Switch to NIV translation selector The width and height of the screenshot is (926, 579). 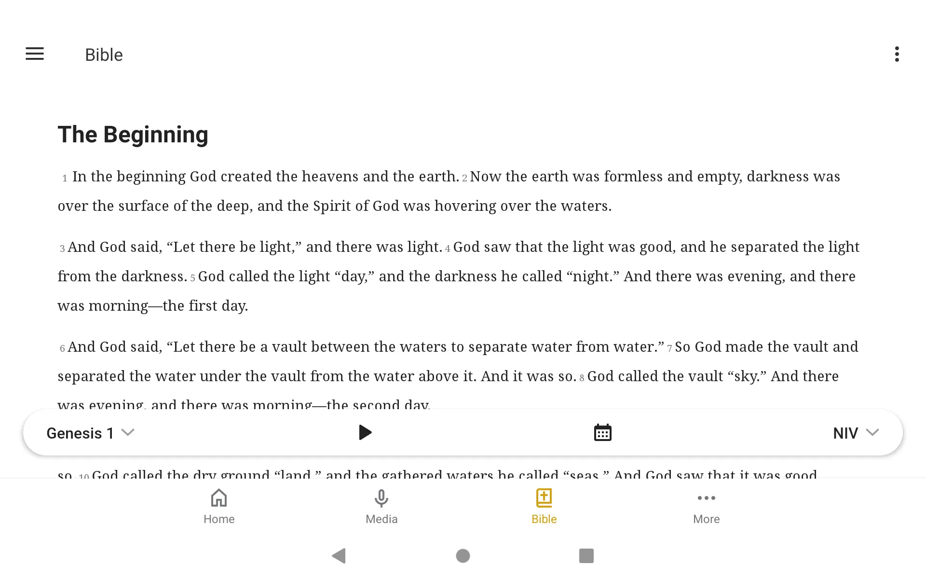[x=855, y=432]
